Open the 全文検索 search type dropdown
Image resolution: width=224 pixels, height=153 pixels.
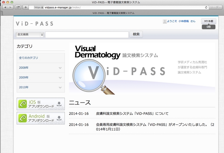click(30, 34)
